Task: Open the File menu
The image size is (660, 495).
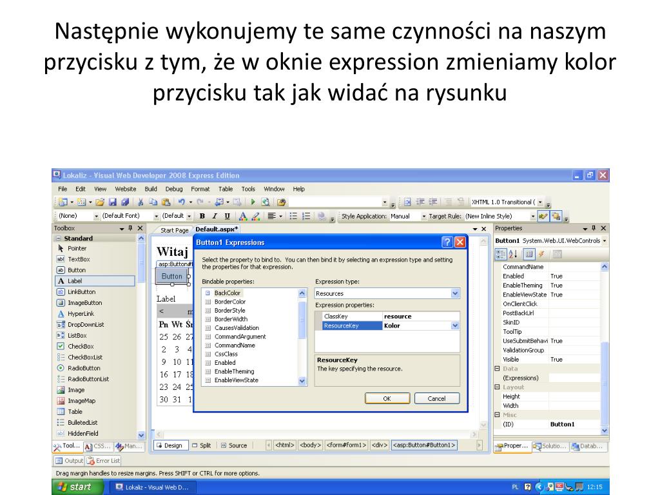Action: coord(63,189)
